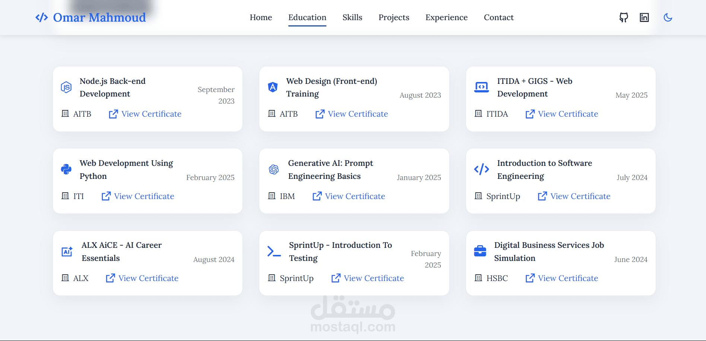Open the GitHub profile icon
This screenshot has width=706, height=341.
pos(624,18)
